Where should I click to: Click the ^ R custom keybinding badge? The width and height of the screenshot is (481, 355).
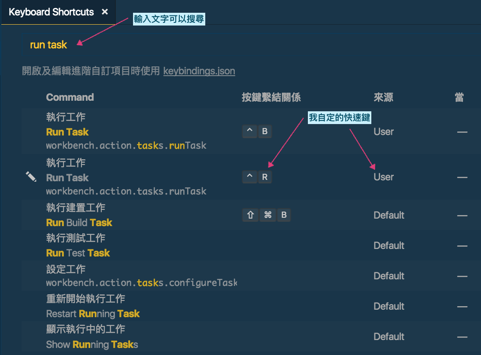tap(257, 177)
